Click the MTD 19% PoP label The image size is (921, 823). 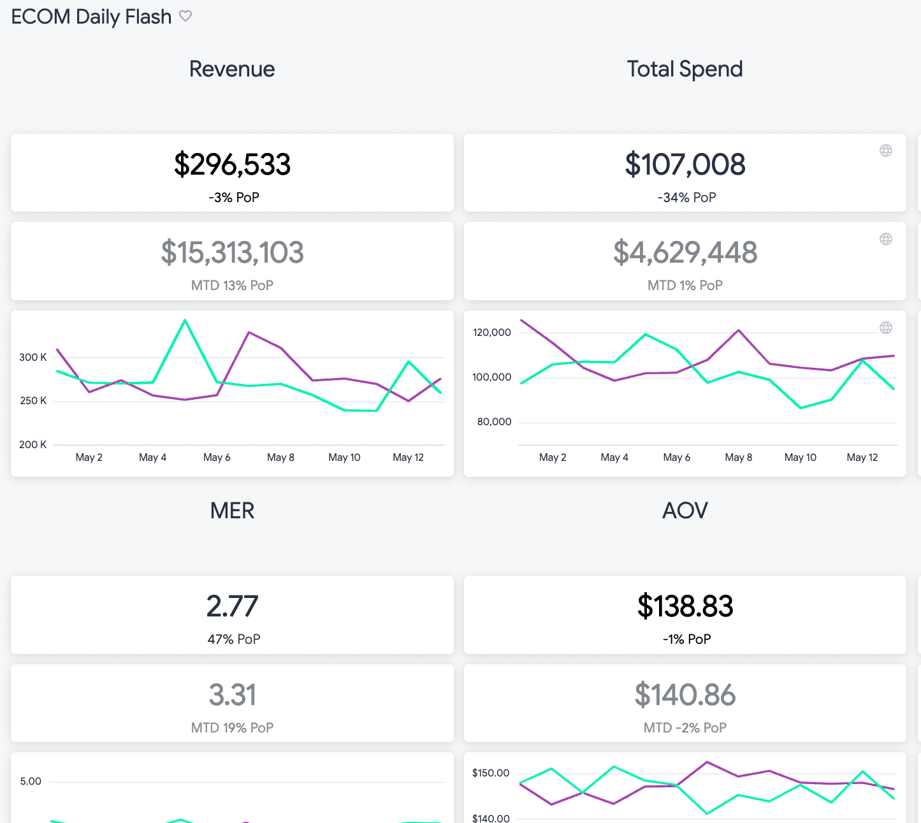(232, 728)
